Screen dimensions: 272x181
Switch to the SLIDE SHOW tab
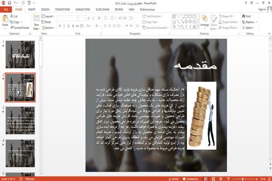pyautogui.click(x=102, y=10)
